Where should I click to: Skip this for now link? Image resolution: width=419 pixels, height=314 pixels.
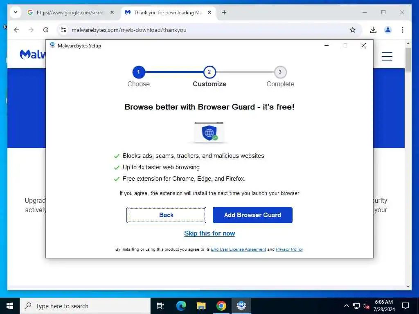[209, 233]
